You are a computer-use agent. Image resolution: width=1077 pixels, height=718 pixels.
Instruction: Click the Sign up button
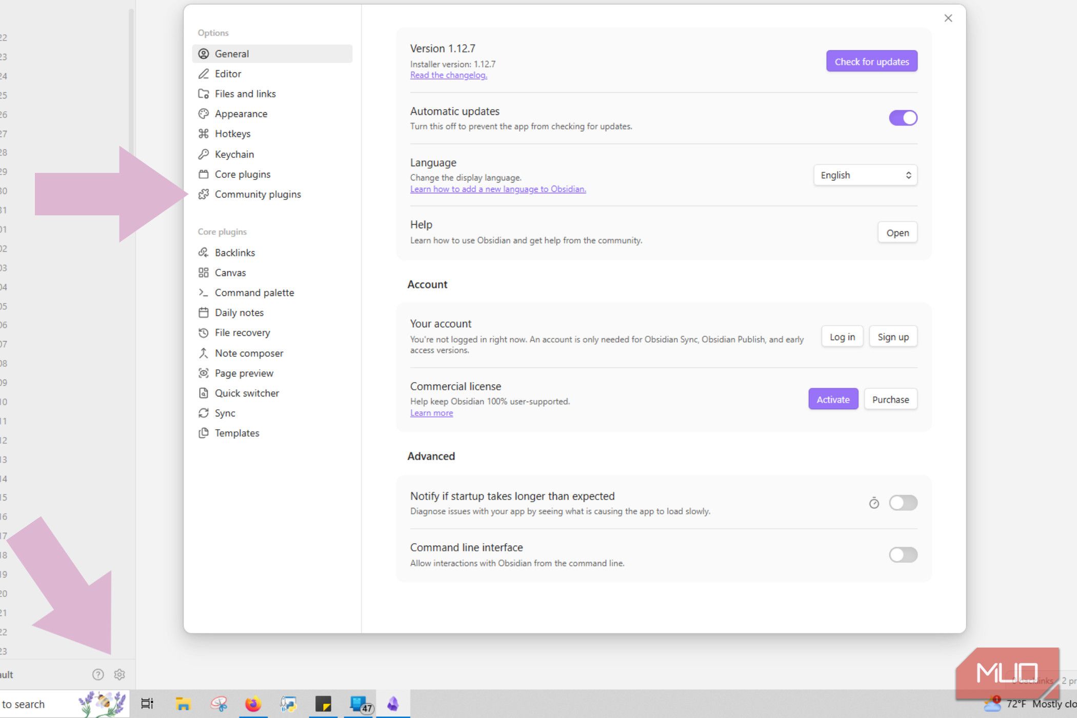(x=893, y=337)
